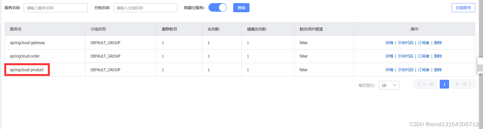Click the blue 查询 query button
The height and width of the screenshot is (129, 483).
241,8
